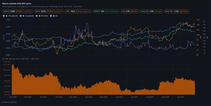
Task: Click the $110.00k price axis label
Action: pos(7,64)
